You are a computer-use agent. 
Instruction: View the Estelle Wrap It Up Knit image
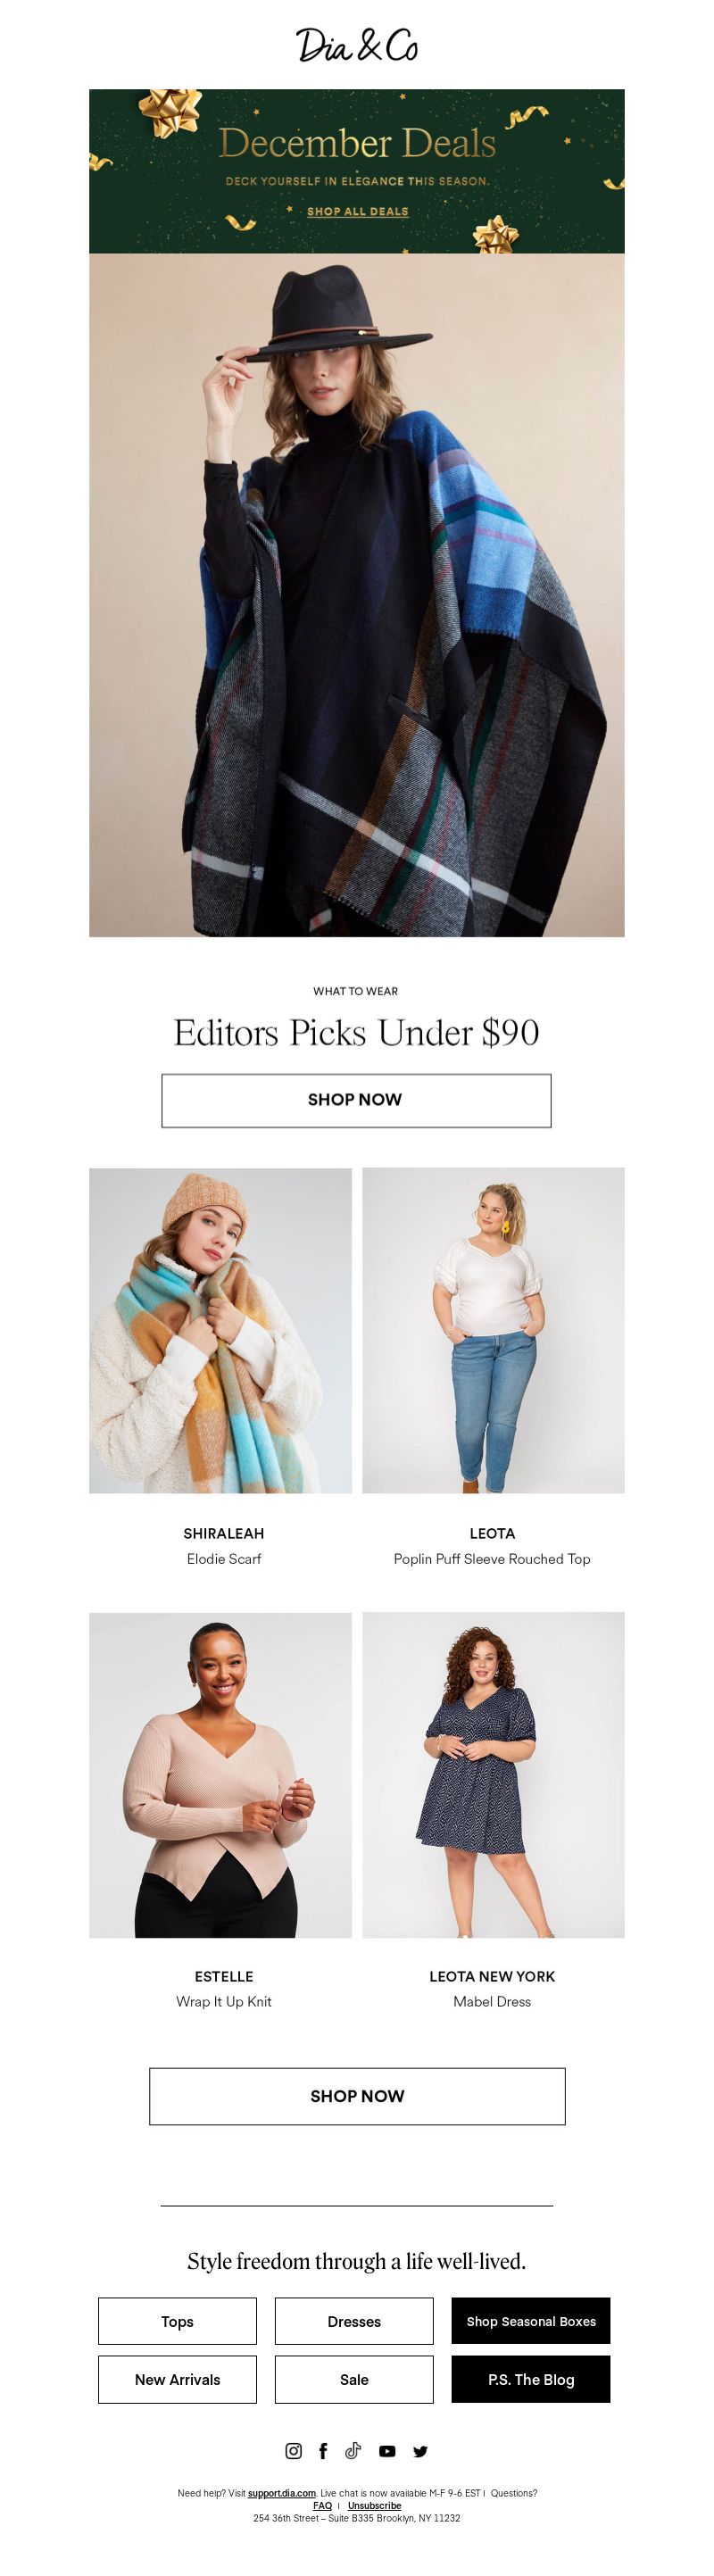pyautogui.click(x=220, y=1774)
